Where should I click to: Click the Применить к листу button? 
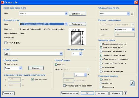click(x=70, y=93)
